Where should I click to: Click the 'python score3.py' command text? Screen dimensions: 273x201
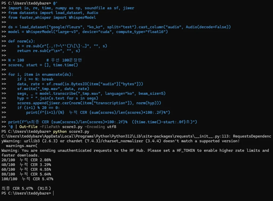pos(71,131)
